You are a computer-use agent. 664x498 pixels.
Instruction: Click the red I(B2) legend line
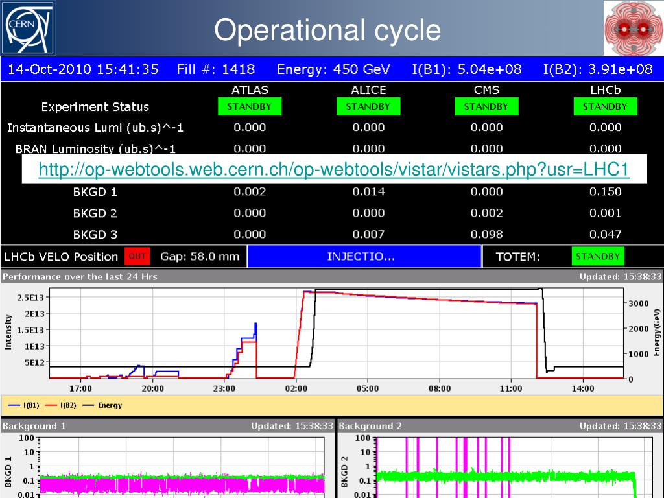pyautogui.click(x=51, y=405)
